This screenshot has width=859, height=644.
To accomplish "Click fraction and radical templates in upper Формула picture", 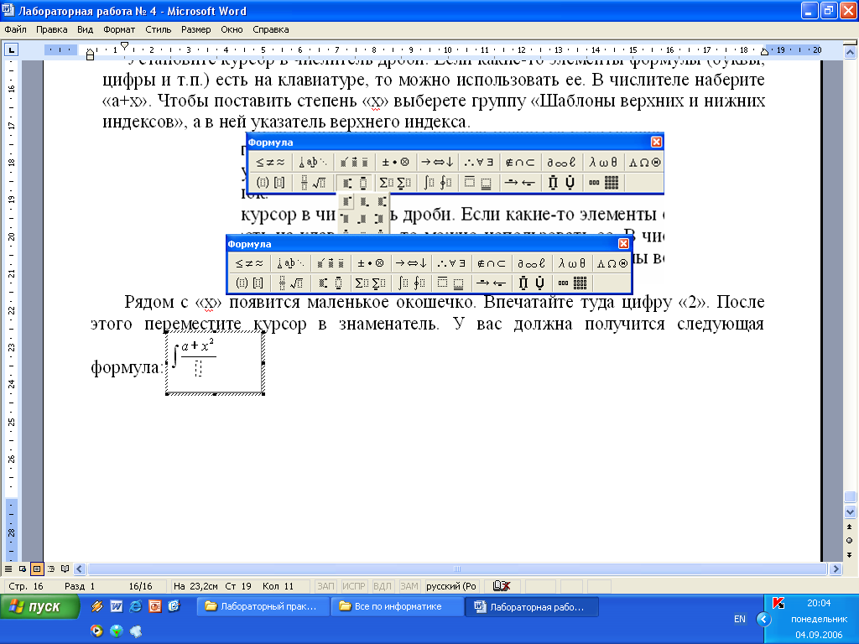I will pos(312,182).
